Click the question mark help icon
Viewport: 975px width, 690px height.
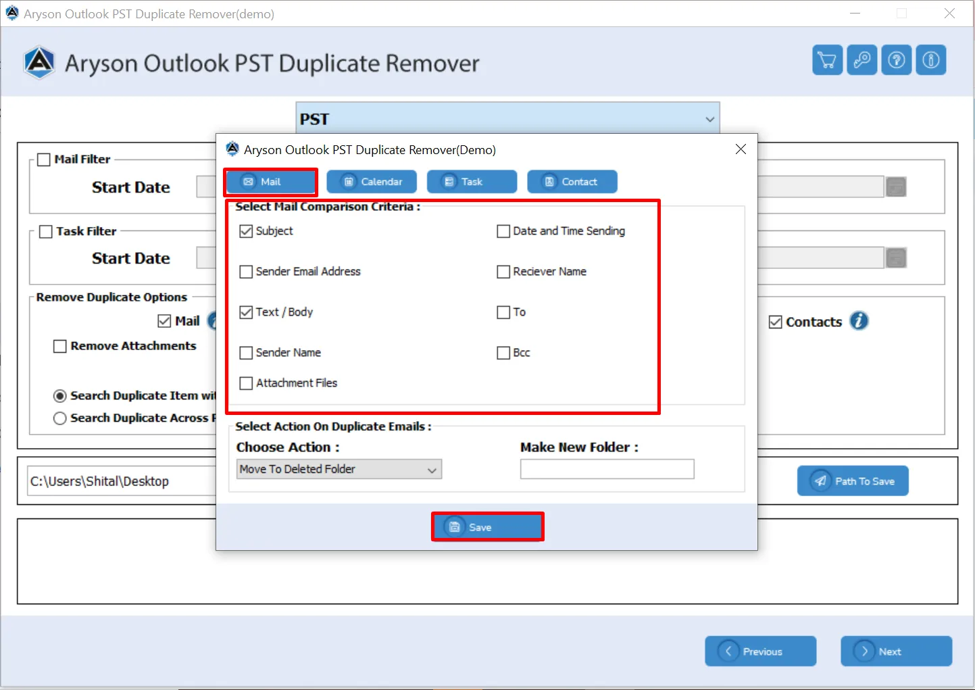tap(896, 60)
